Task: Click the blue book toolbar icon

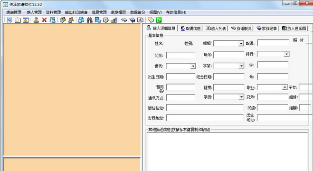Action: pyautogui.click(x=132, y=20)
